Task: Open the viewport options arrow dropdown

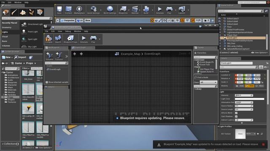Action: click(x=58, y=21)
